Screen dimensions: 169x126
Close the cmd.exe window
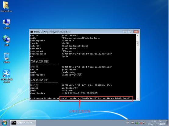coord(136,32)
